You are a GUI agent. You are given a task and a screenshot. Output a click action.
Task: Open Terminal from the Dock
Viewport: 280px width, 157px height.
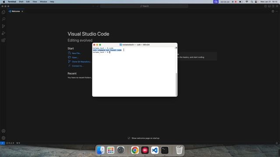pos(165,150)
